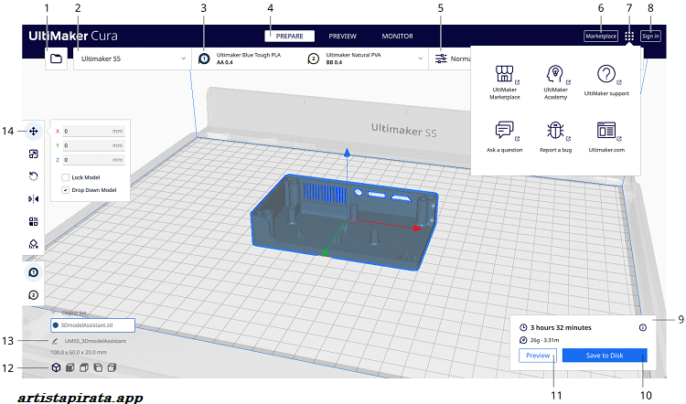
Task: Open Per Model Settings tool
Action: click(x=33, y=221)
